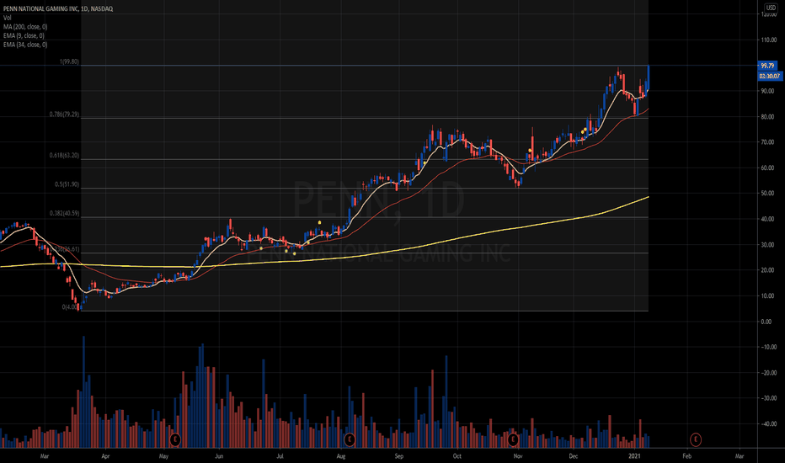
Task: Click the Oct label on time axis
Action: click(457, 456)
